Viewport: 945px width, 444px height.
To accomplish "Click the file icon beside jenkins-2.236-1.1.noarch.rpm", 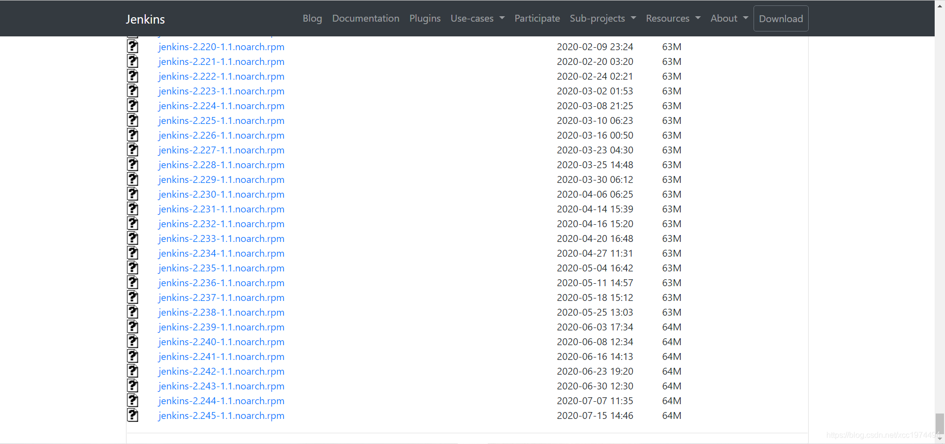I will tap(132, 283).
